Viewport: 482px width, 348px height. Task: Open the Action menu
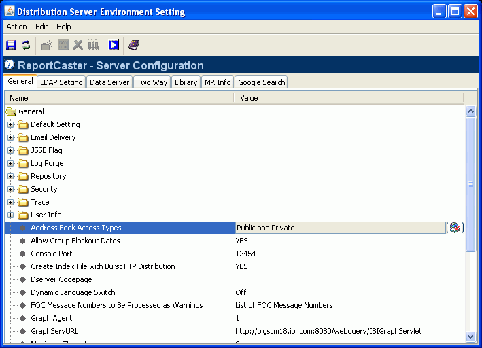click(x=16, y=27)
